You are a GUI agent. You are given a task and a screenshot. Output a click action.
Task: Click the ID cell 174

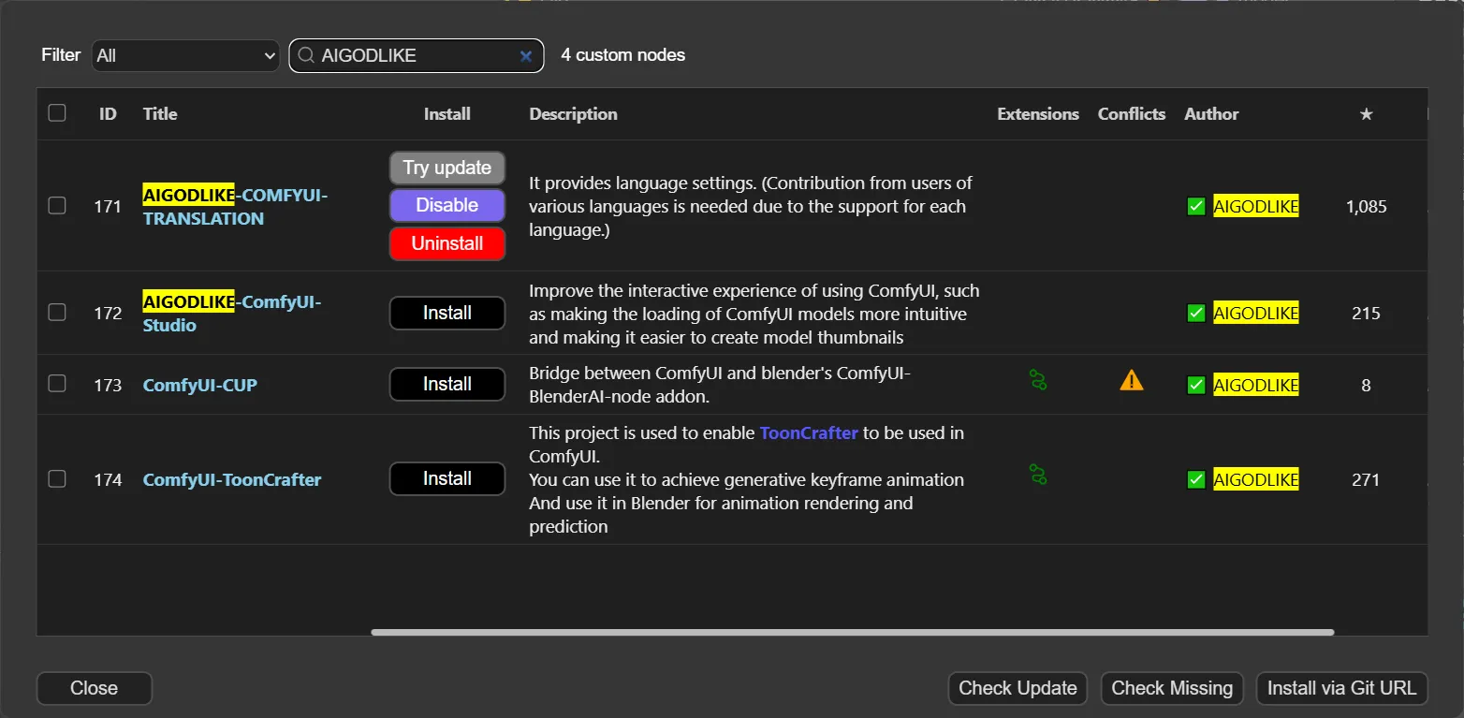coord(108,480)
